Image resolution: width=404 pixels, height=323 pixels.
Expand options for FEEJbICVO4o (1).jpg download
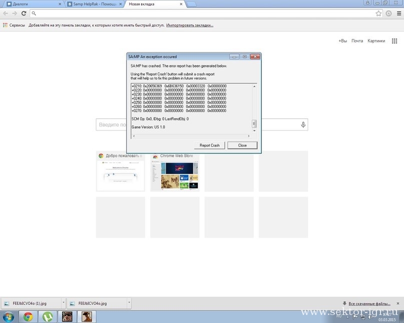(x=64, y=302)
